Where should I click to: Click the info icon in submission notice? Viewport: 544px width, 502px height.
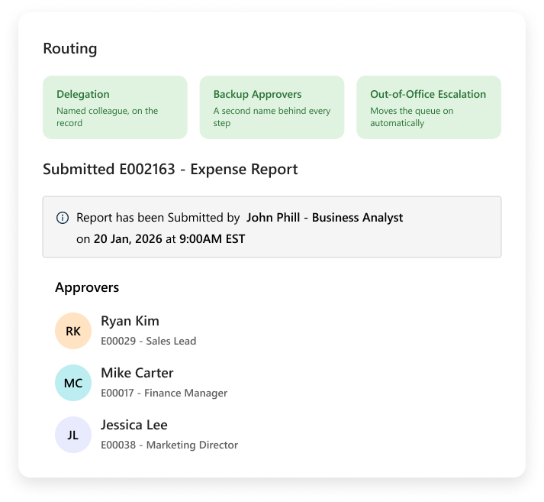click(x=63, y=218)
